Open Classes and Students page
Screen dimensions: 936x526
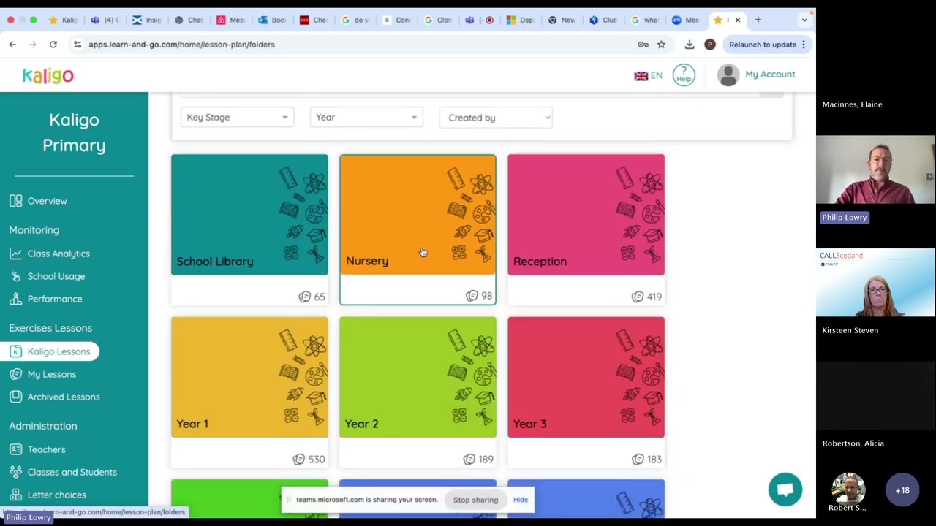(63, 472)
